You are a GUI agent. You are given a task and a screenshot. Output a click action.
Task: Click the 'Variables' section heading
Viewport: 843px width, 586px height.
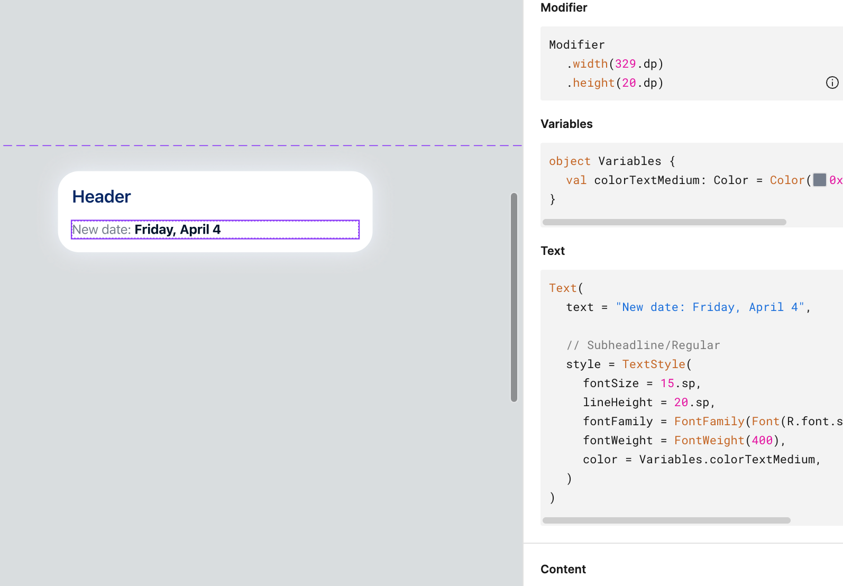pyautogui.click(x=566, y=124)
